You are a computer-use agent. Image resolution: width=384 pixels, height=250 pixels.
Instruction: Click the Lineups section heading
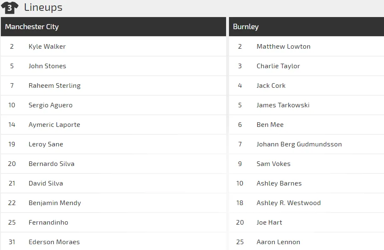43,7
